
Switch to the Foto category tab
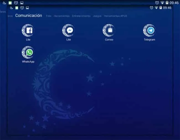point(48,16)
